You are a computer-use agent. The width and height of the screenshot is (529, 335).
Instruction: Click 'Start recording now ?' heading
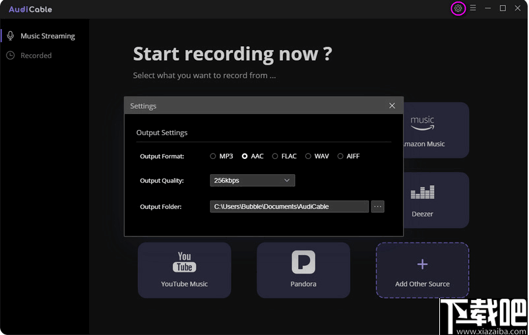[x=232, y=54]
